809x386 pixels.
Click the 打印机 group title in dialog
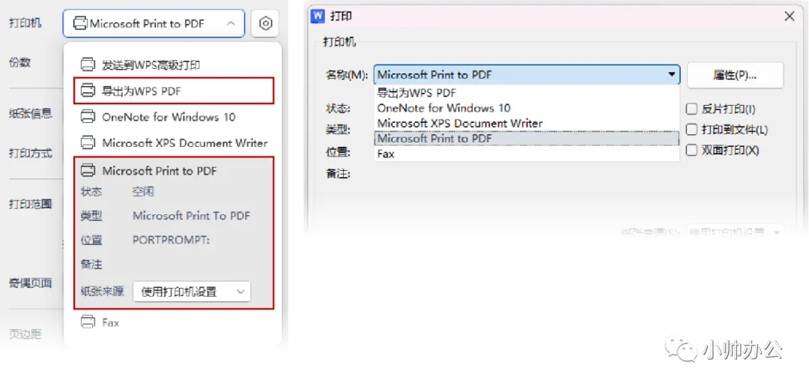(x=339, y=42)
